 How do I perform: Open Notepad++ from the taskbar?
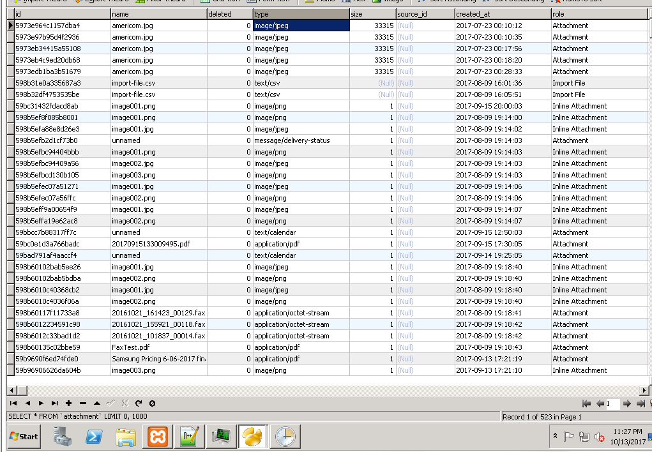(190, 437)
